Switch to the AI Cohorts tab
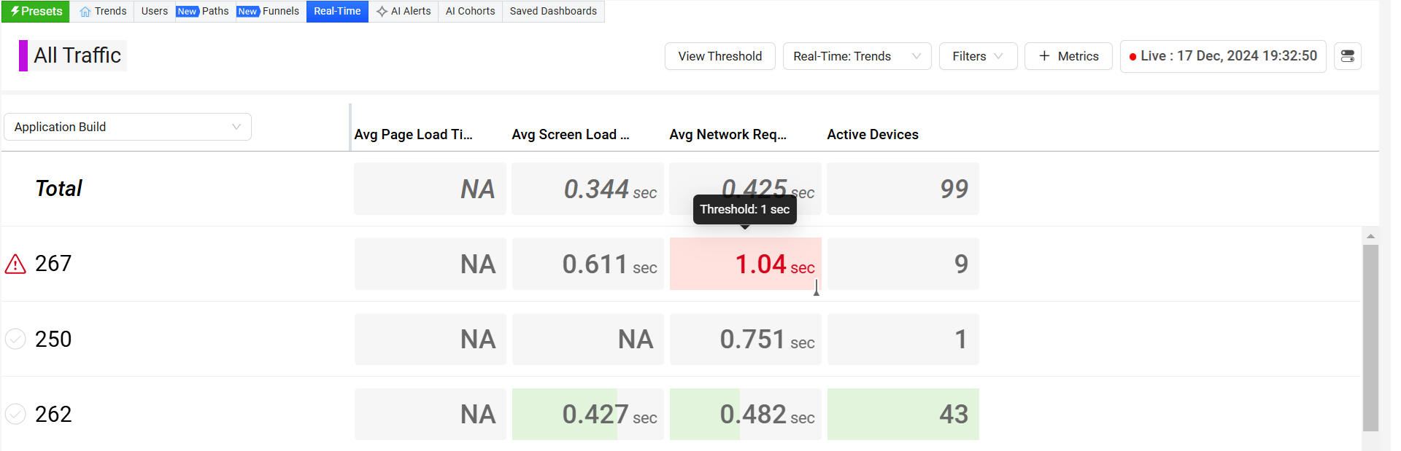The height and width of the screenshot is (451, 1401). coord(470,12)
